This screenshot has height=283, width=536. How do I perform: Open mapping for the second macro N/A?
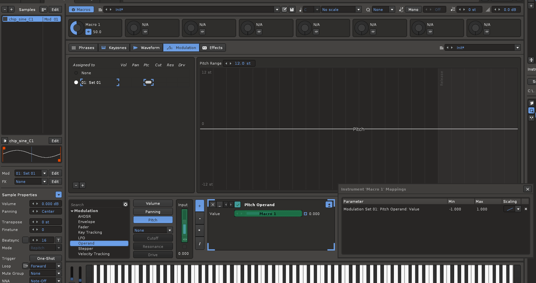pyautogui.click(x=145, y=32)
